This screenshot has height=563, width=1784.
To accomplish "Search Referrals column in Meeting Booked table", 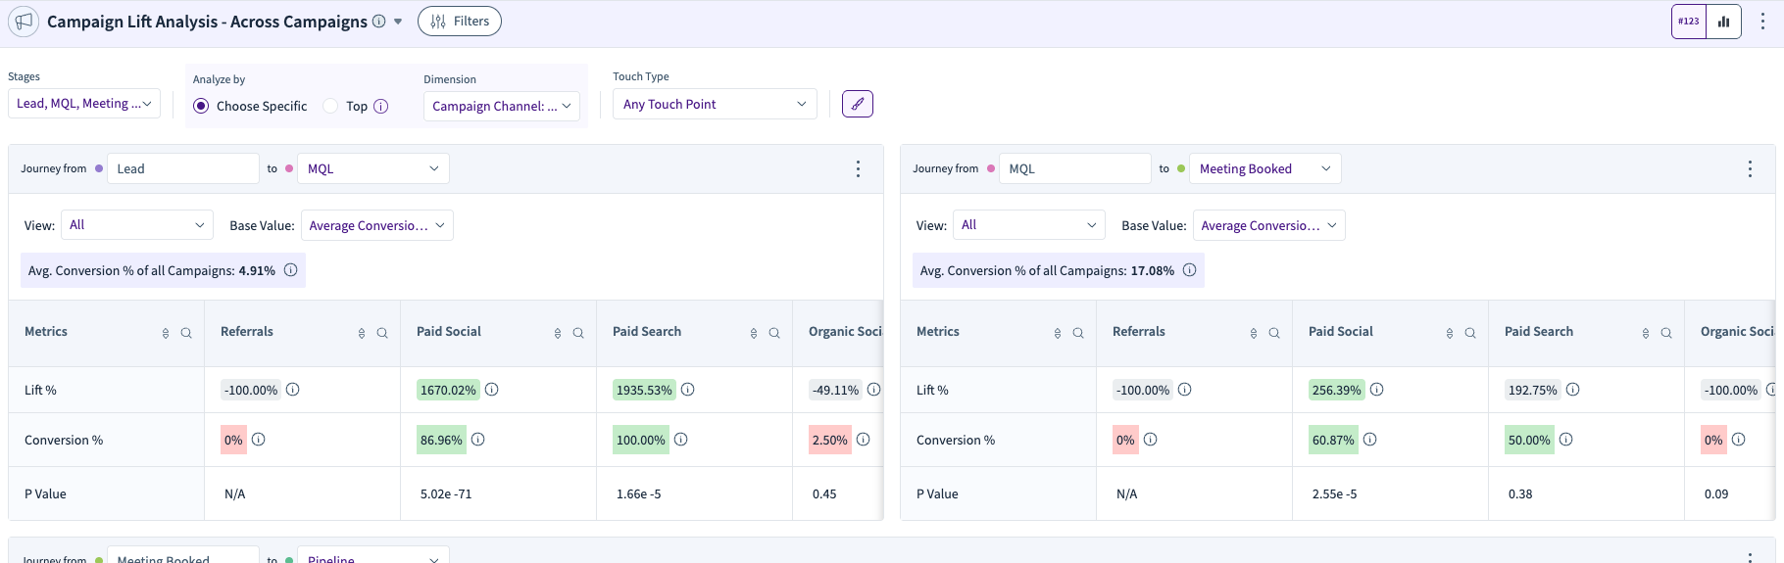I will pos(1274,333).
